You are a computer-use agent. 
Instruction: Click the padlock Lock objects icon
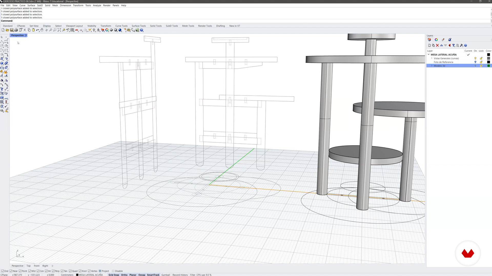coord(98,30)
